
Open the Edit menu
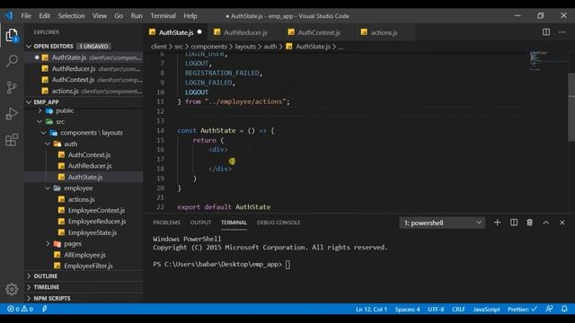(x=44, y=16)
